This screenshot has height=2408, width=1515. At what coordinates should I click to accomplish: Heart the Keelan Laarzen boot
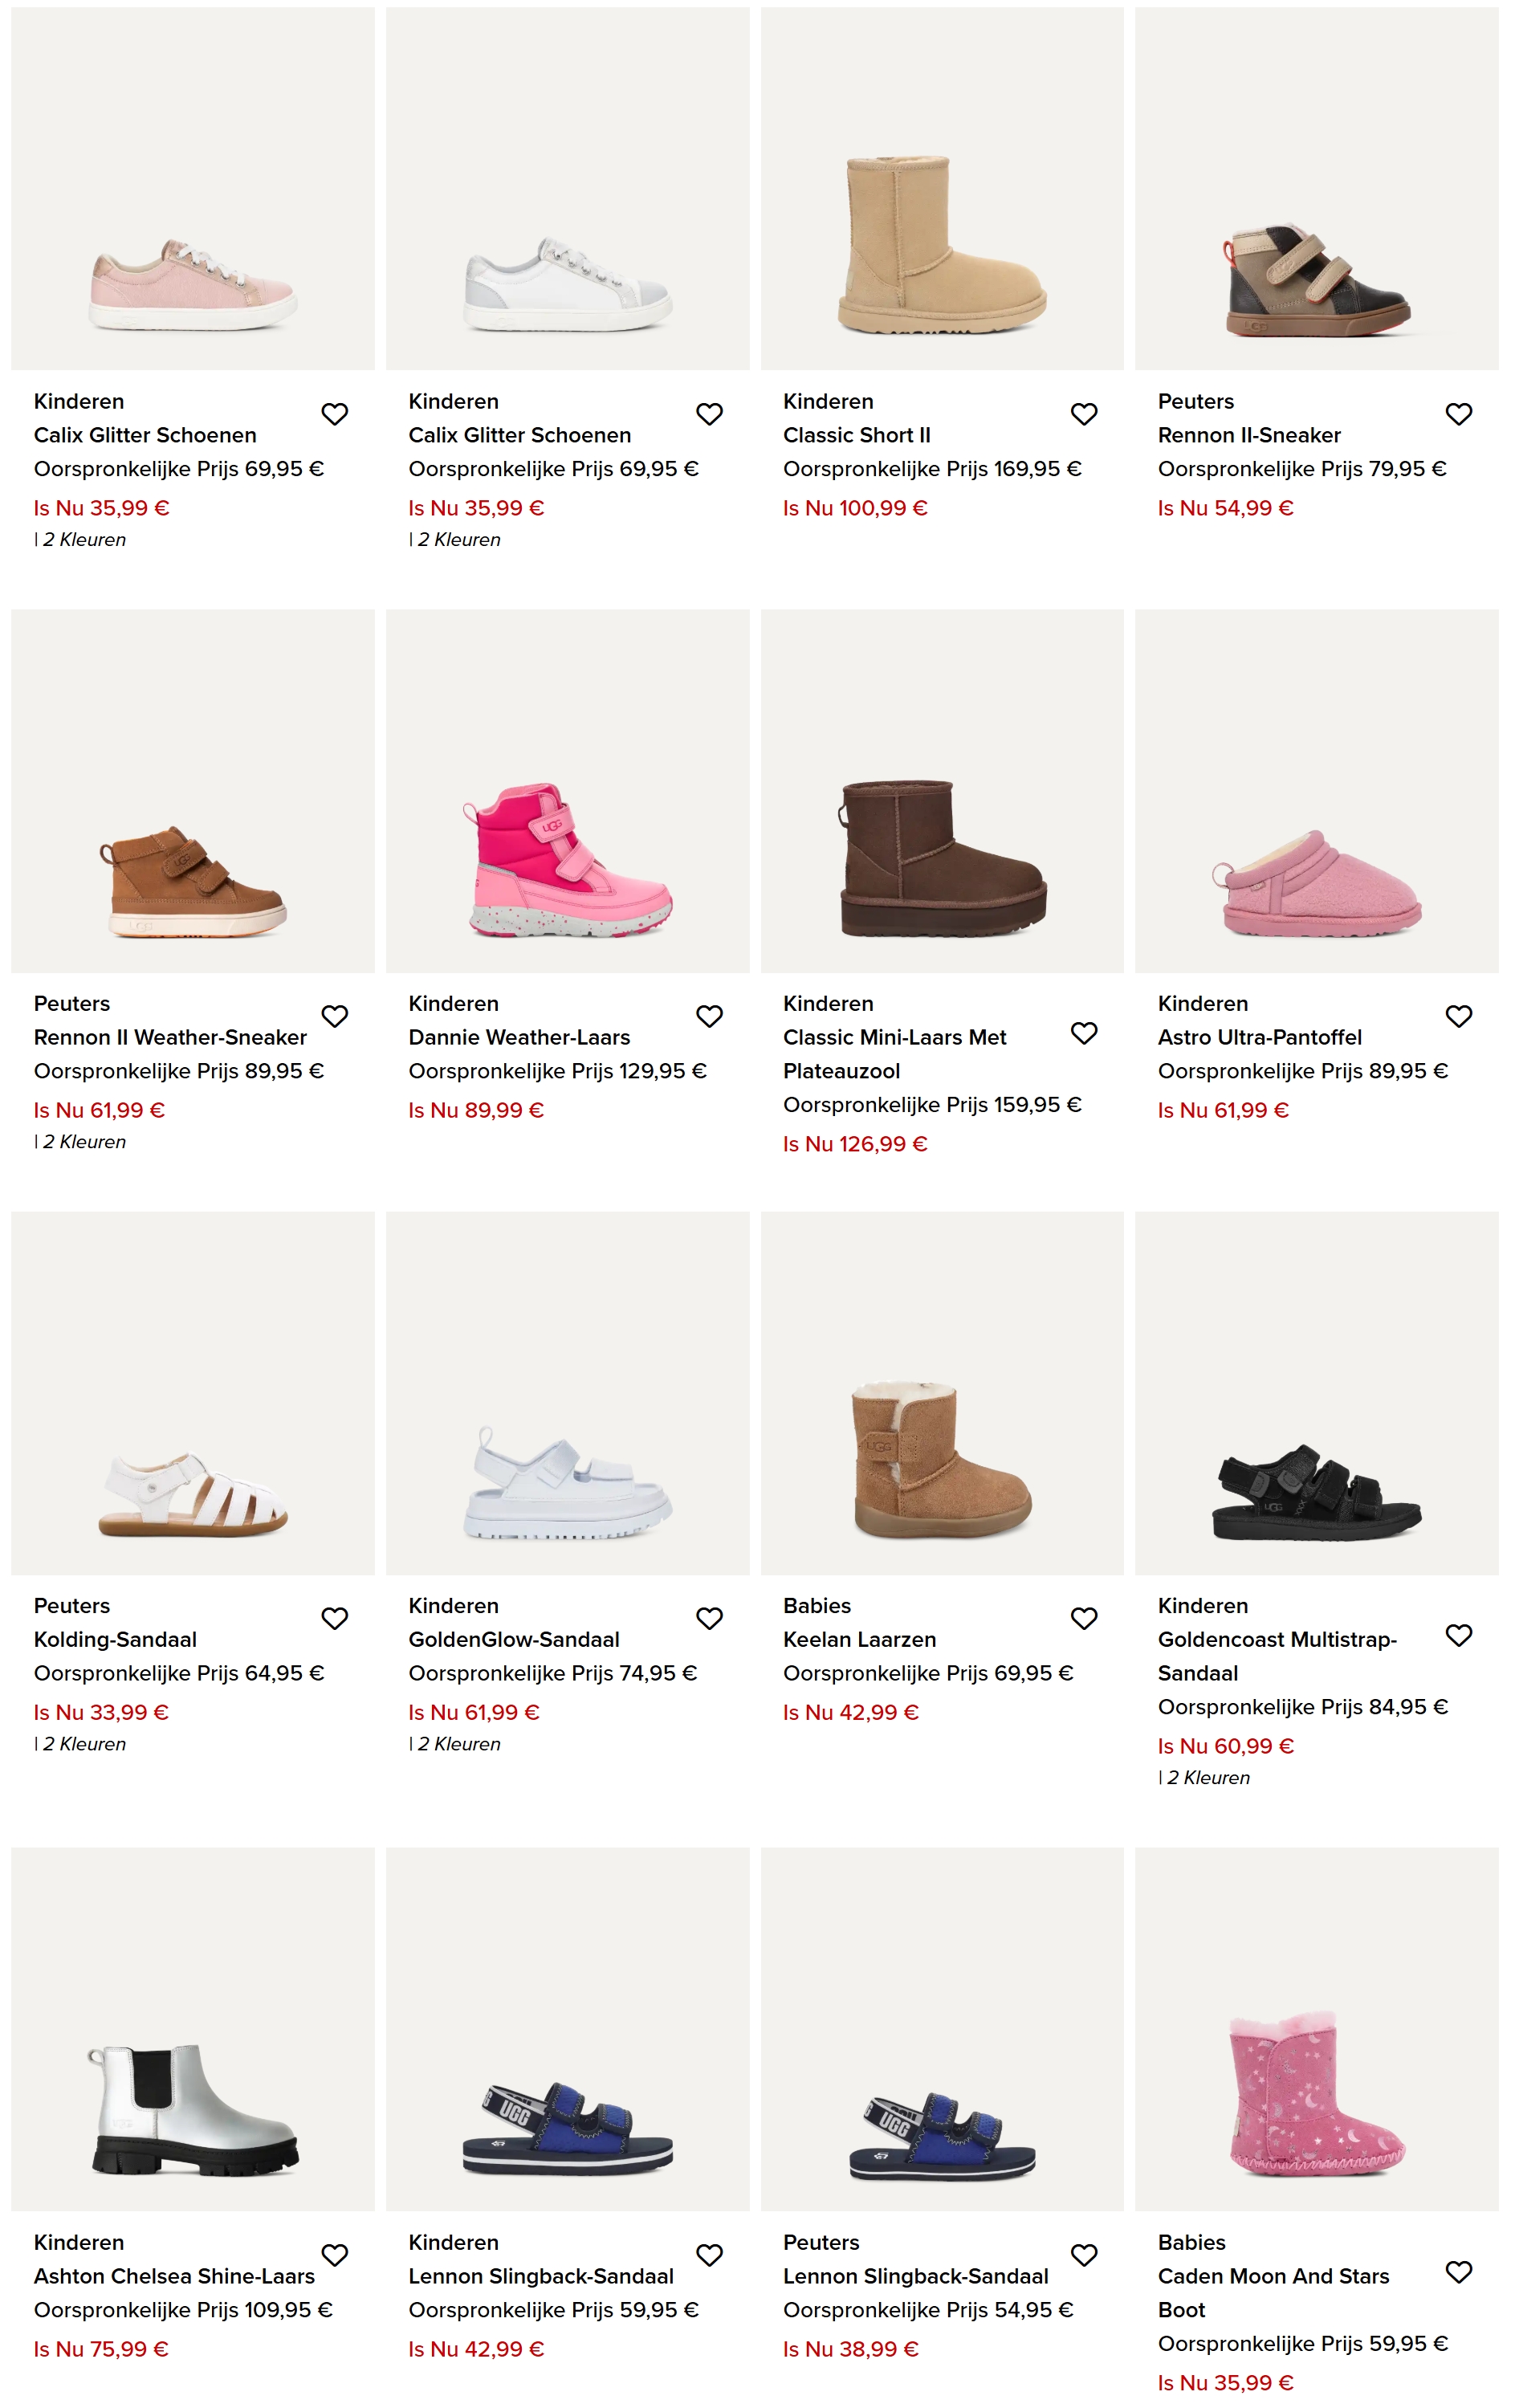(x=1083, y=1618)
